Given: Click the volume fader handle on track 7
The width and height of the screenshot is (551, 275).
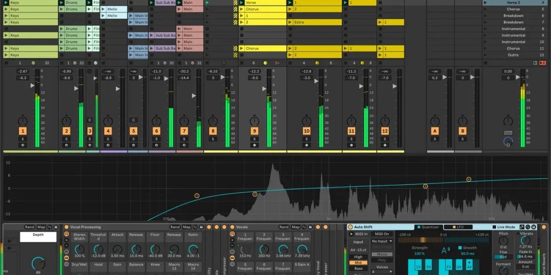Looking at the screenshot, I should pos(194,95).
